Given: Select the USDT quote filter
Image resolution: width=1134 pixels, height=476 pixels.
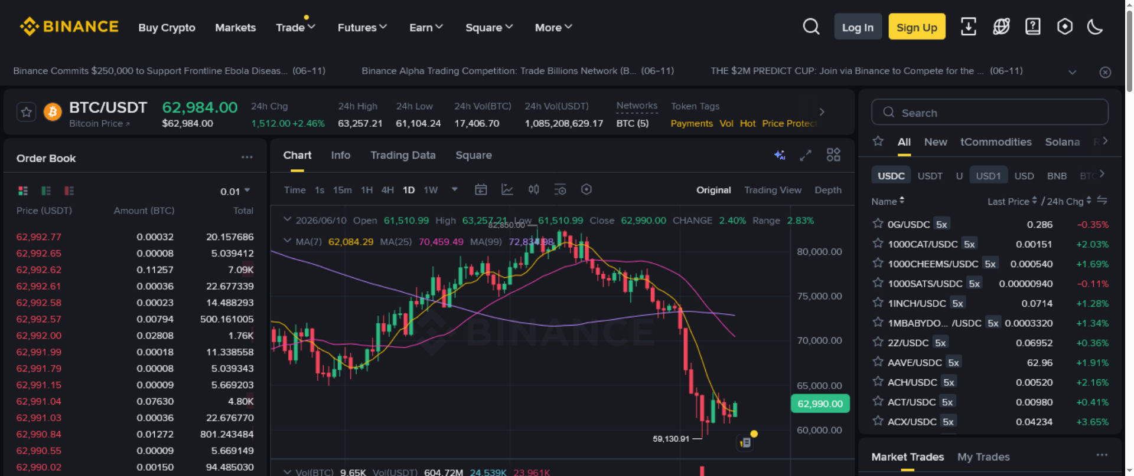Looking at the screenshot, I should click(930, 176).
